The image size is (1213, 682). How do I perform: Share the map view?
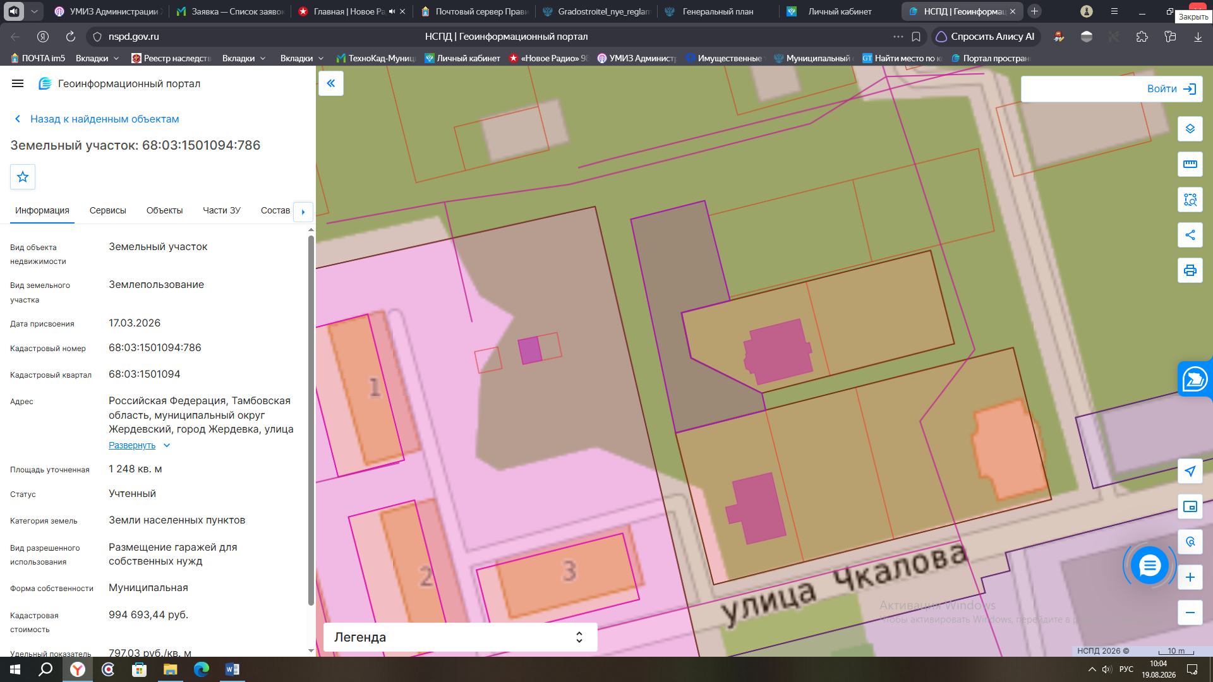pyautogui.click(x=1190, y=235)
